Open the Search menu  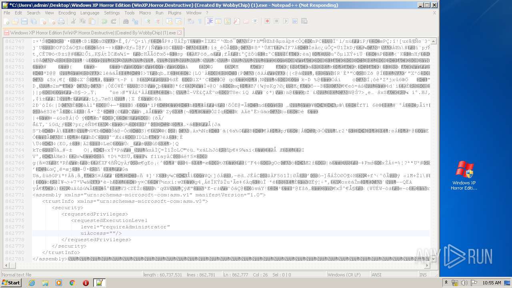click(x=34, y=13)
